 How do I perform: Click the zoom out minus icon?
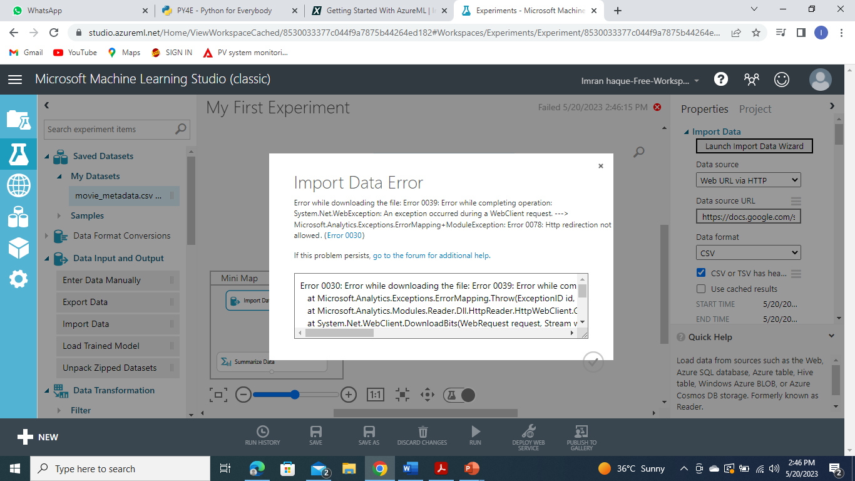point(243,395)
